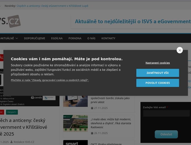191x145 pixels.
Task: Submit email with the Odeslat button
Action: point(166,134)
